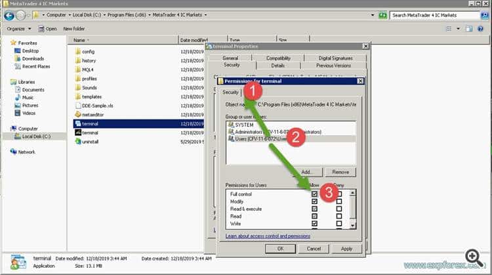This screenshot has height=275, width=492.
Task: Collapse the Computer tree section
Action: pyautogui.click(x=5, y=129)
